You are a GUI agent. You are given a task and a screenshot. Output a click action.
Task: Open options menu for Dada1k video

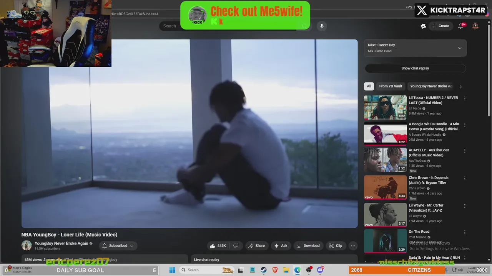465,258
